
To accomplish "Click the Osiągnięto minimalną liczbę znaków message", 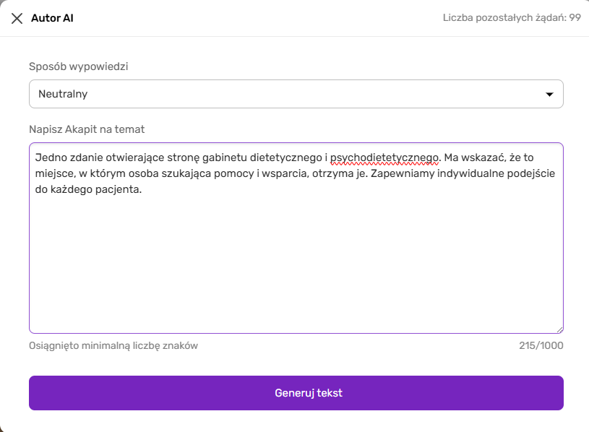I will pyautogui.click(x=113, y=345).
